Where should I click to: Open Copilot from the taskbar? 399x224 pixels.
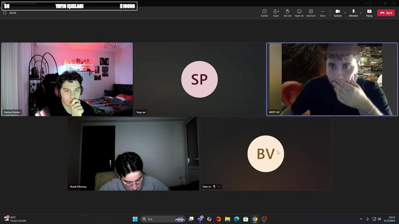[209, 219]
